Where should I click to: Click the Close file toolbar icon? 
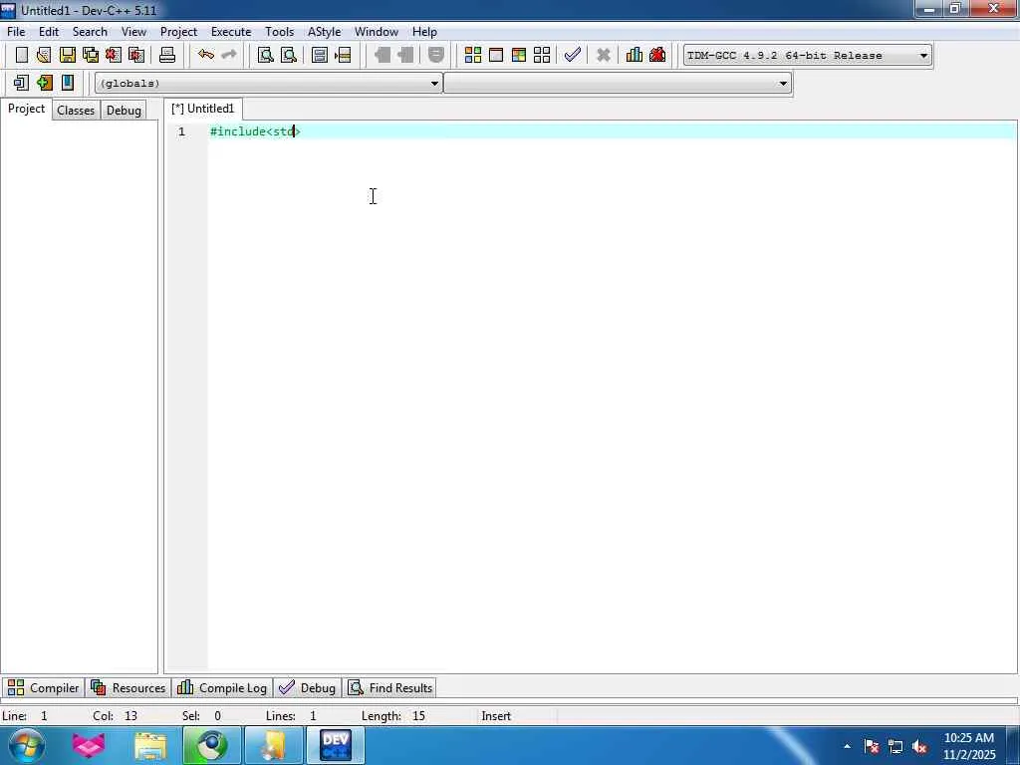[114, 56]
